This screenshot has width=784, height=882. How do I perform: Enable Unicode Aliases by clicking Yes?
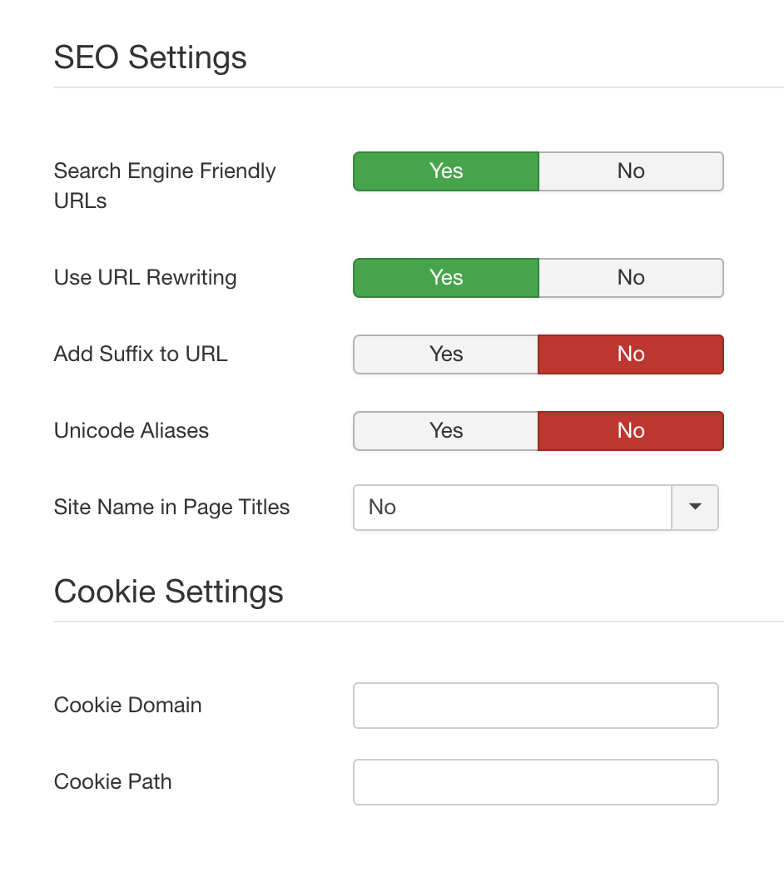[x=446, y=431]
